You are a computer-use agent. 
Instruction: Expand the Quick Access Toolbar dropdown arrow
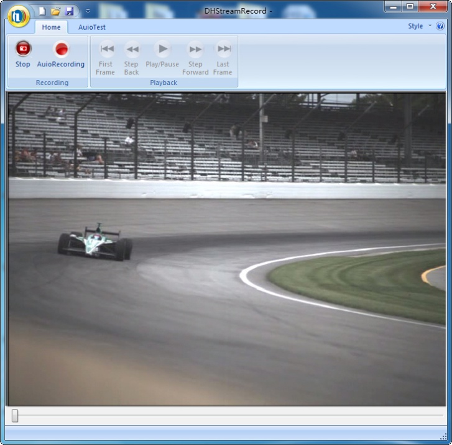coord(88,11)
